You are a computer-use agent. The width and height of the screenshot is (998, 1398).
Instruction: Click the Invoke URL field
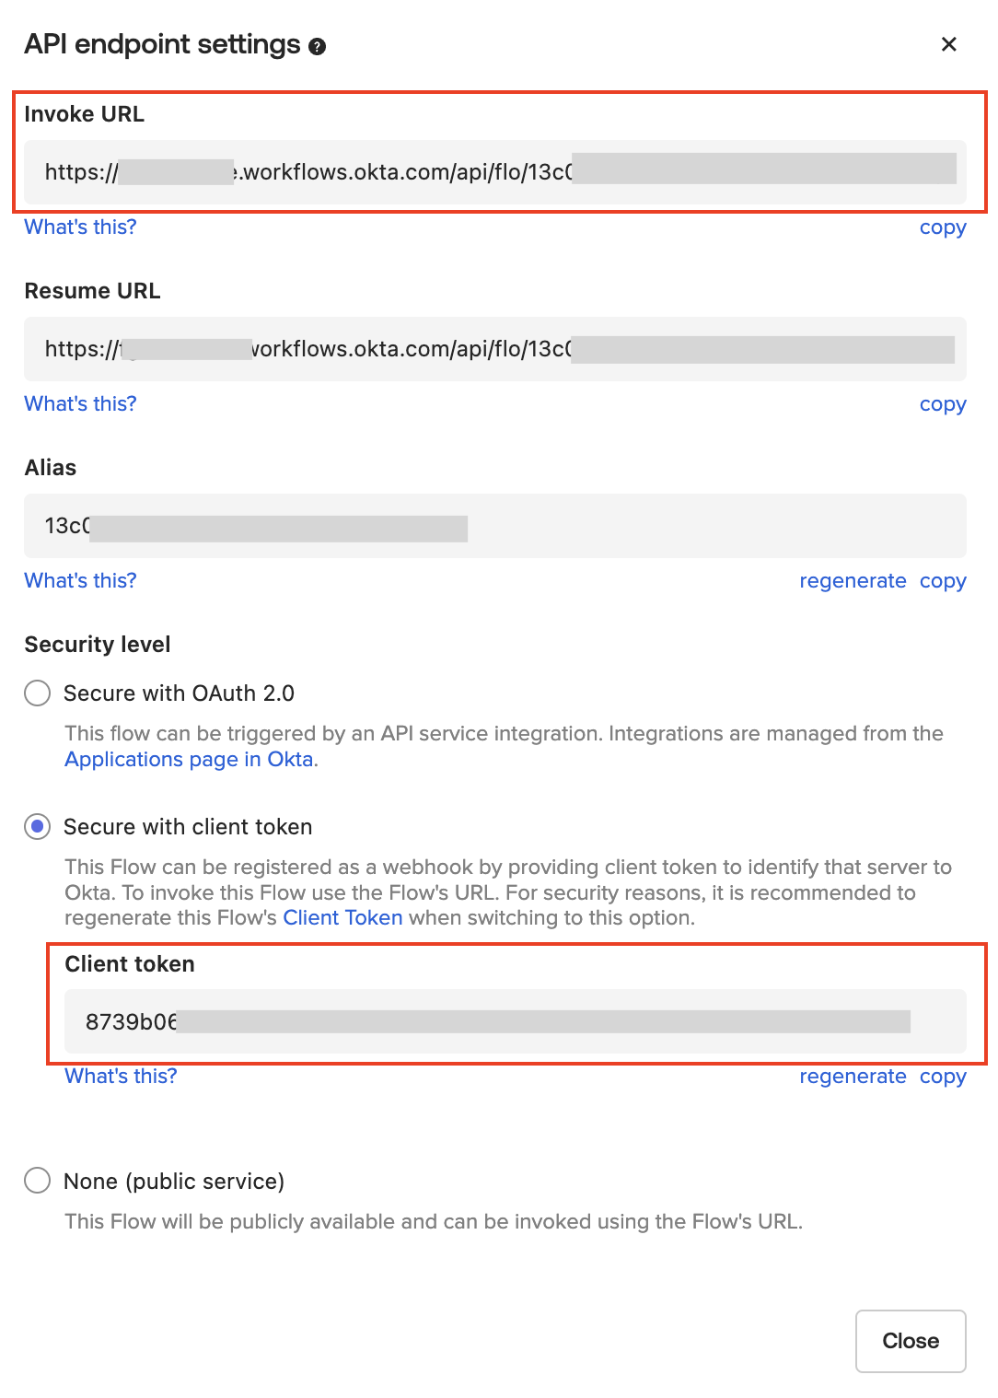click(494, 172)
